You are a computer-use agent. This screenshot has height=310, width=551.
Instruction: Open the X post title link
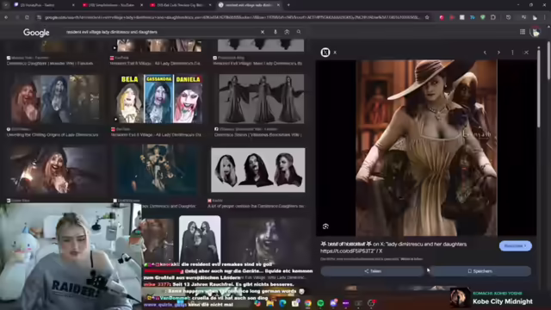(393, 247)
